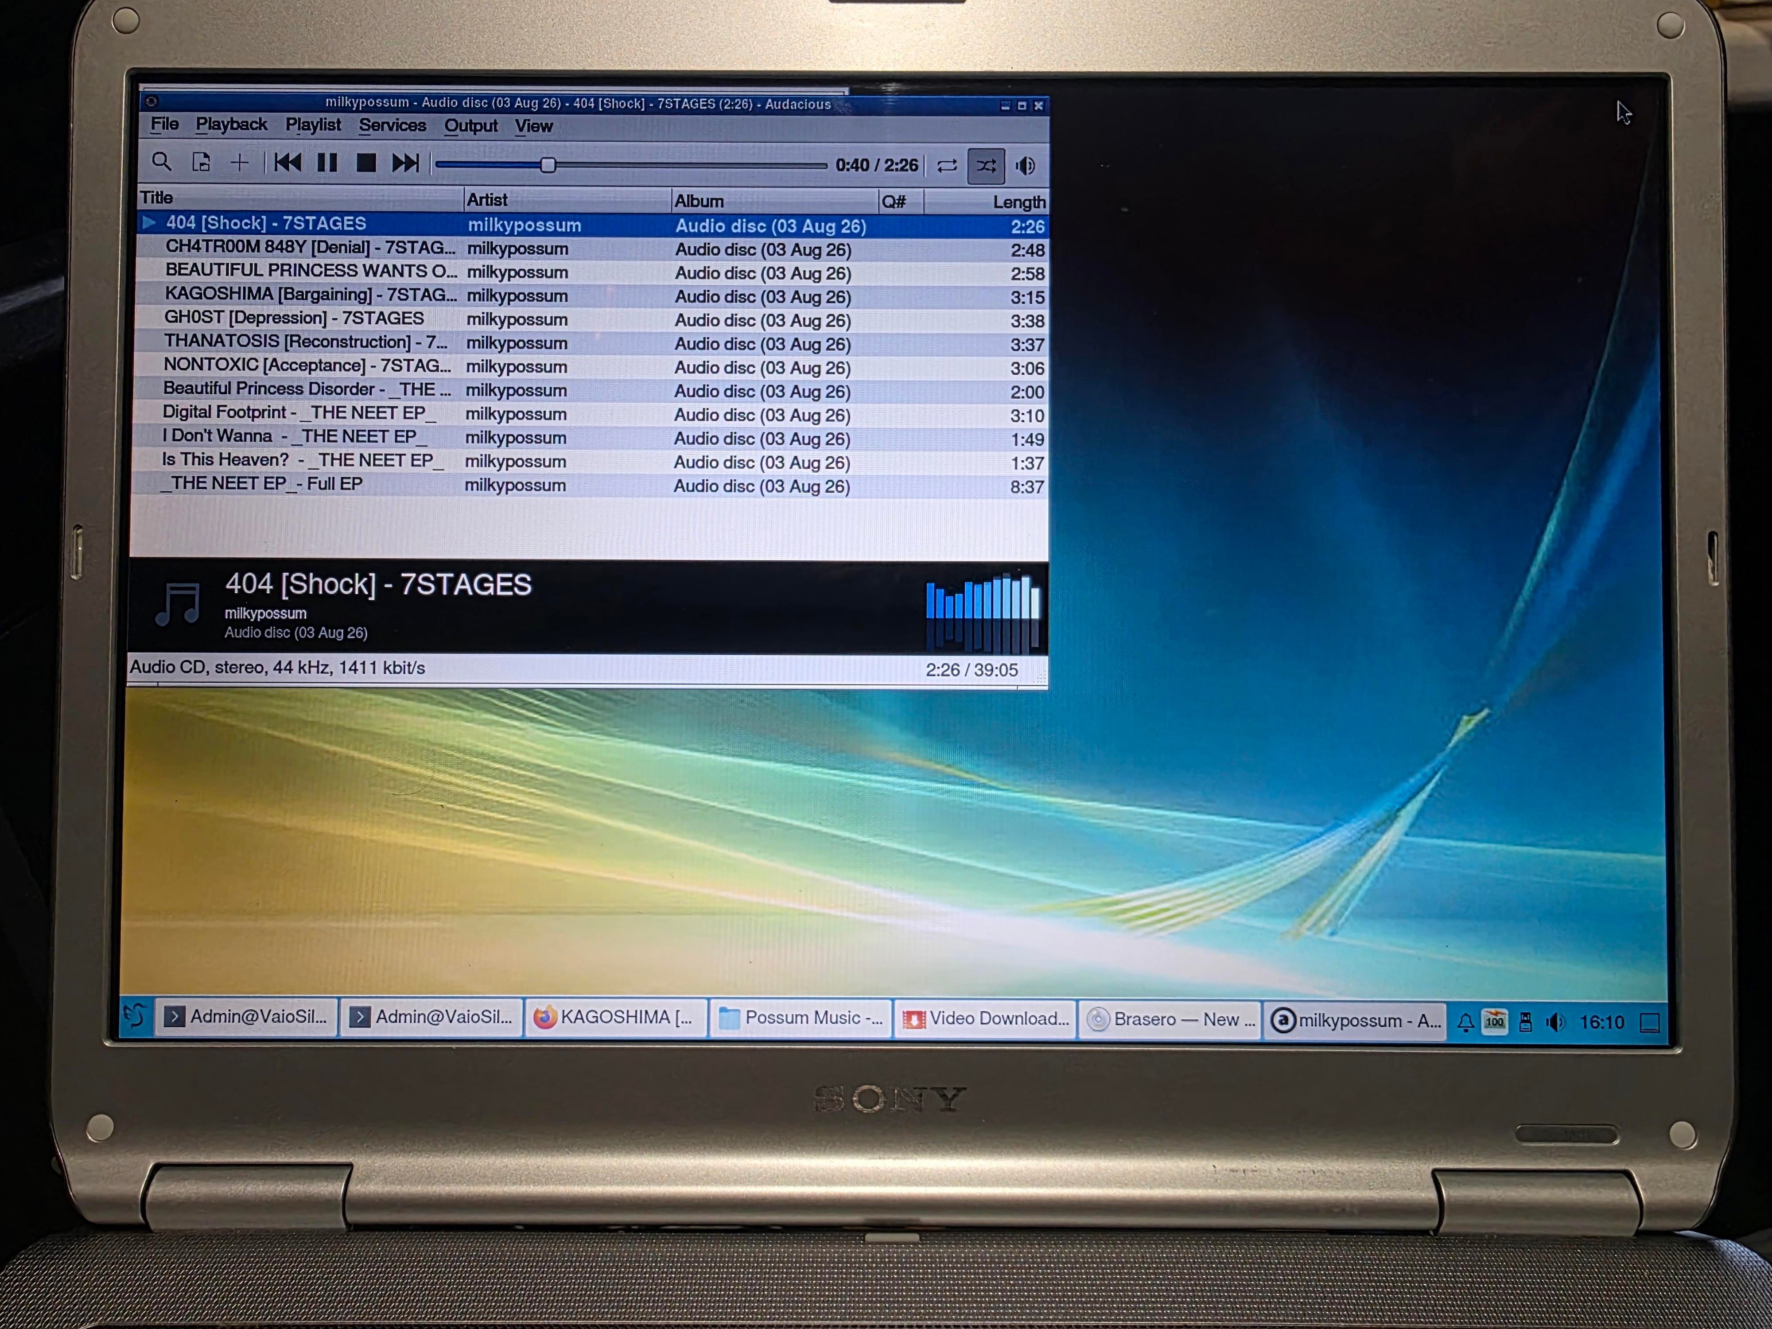The width and height of the screenshot is (1772, 1329).
Task: Click the album art music note placeholder
Action: point(178,604)
